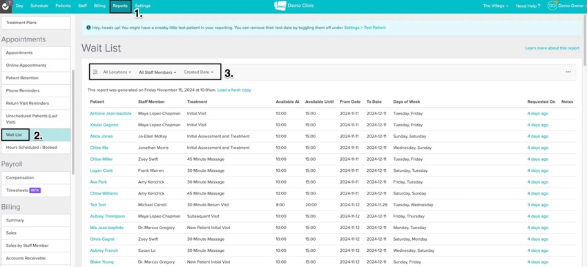
Task: Open Timesheets BETA report
Action: coord(35,190)
